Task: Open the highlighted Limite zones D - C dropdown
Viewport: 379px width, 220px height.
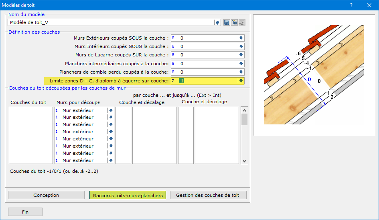Action: pyautogui.click(x=241, y=81)
